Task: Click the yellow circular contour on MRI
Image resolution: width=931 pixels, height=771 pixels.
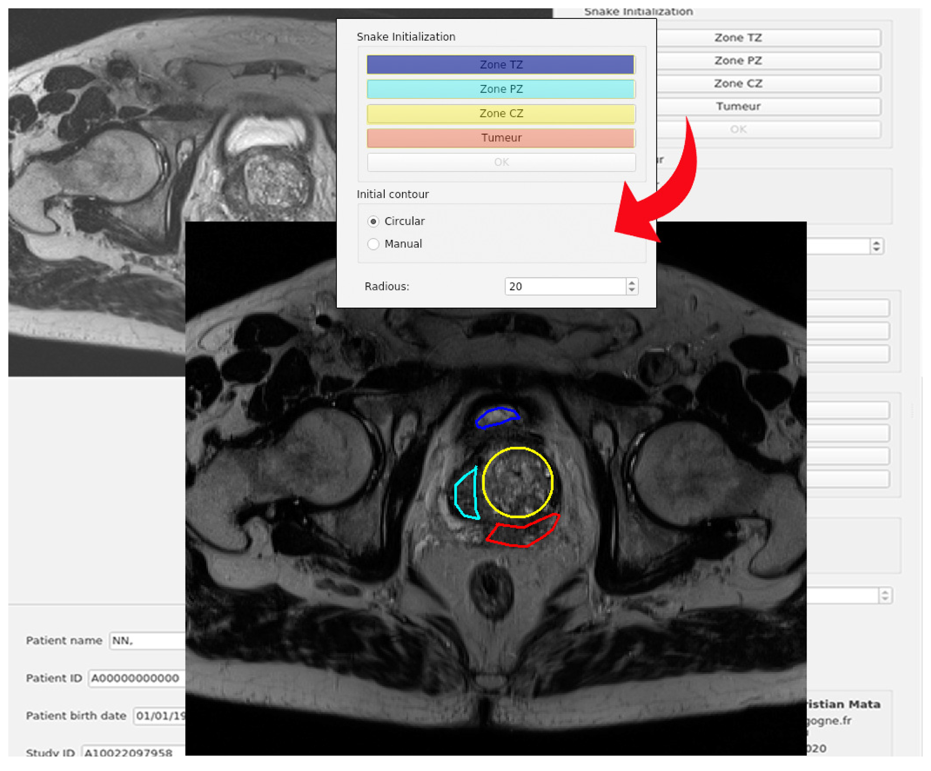Action: click(x=517, y=448)
